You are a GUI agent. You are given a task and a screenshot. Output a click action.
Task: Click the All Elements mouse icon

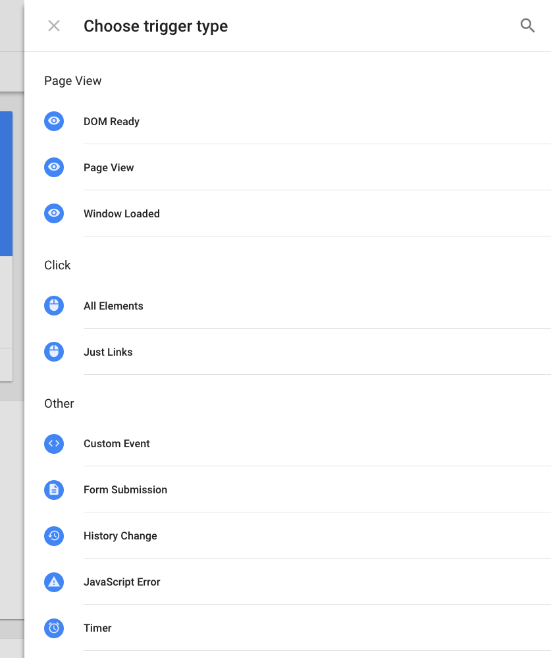click(54, 306)
